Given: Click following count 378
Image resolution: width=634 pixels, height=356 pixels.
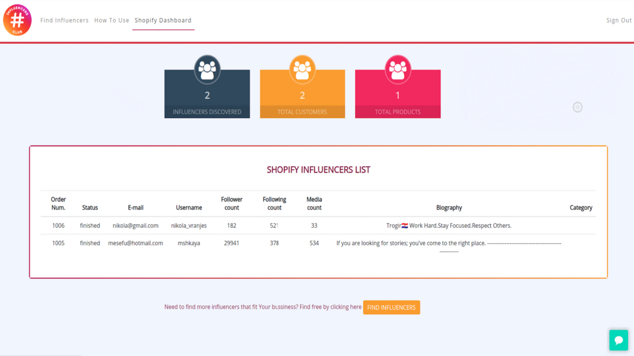Looking at the screenshot, I should (274, 243).
